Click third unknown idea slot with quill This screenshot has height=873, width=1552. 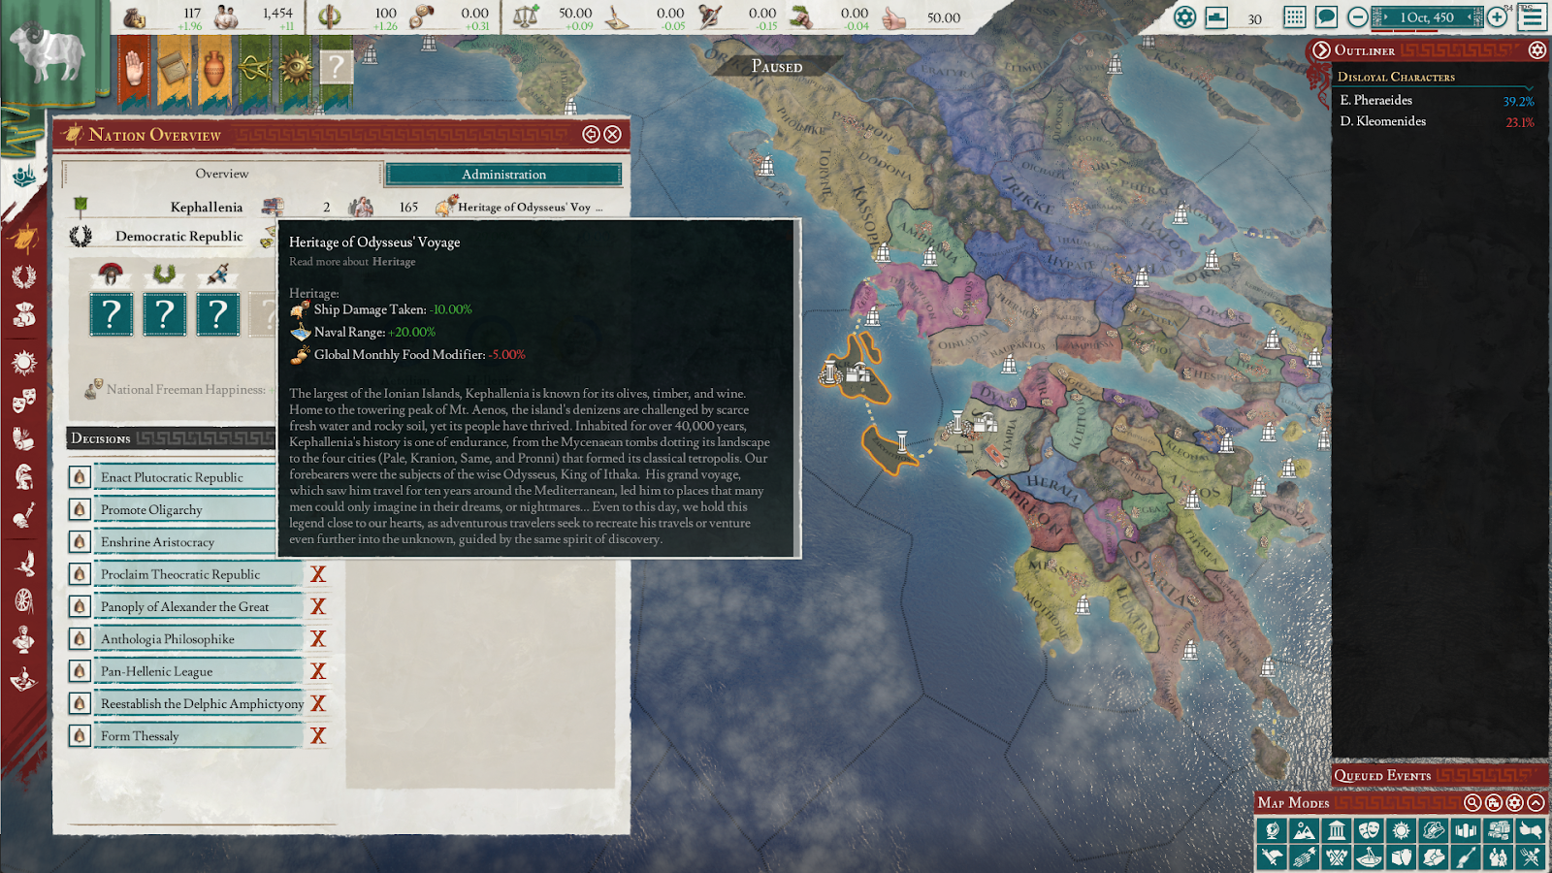(218, 315)
